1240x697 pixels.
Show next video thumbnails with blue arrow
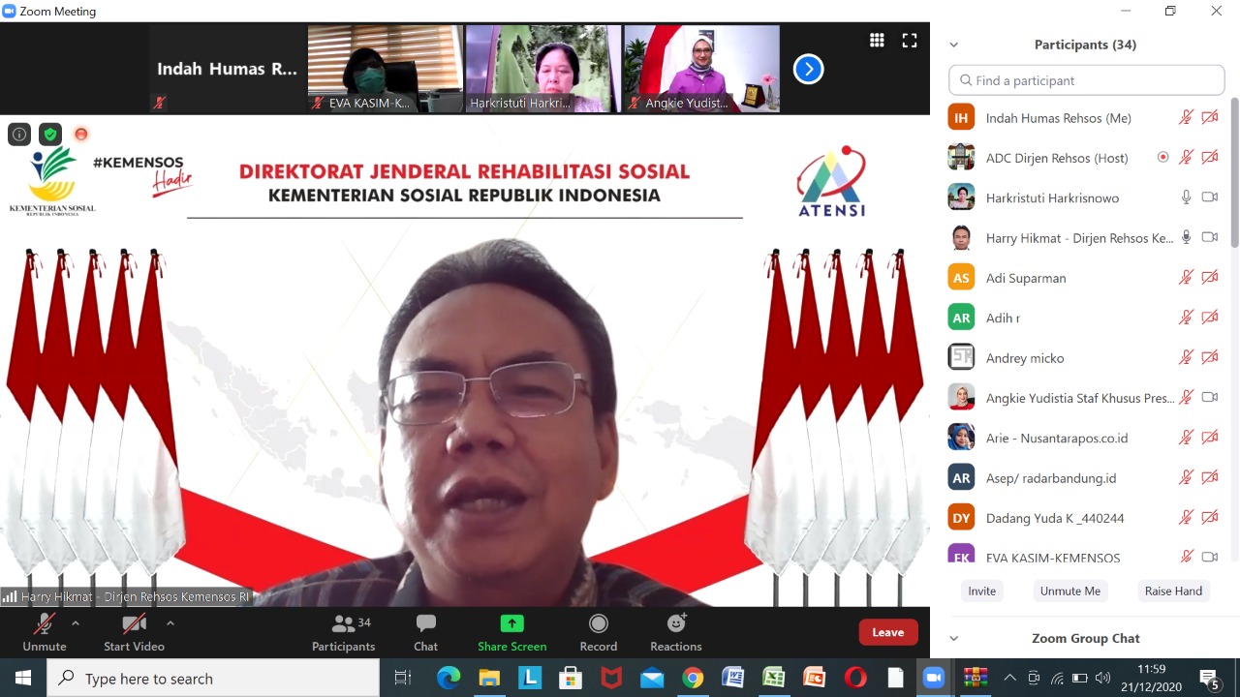pos(808,69)
